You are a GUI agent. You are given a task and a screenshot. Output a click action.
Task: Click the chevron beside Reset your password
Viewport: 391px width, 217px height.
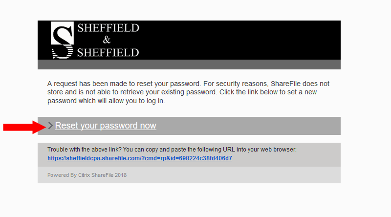tap(50, 126)
